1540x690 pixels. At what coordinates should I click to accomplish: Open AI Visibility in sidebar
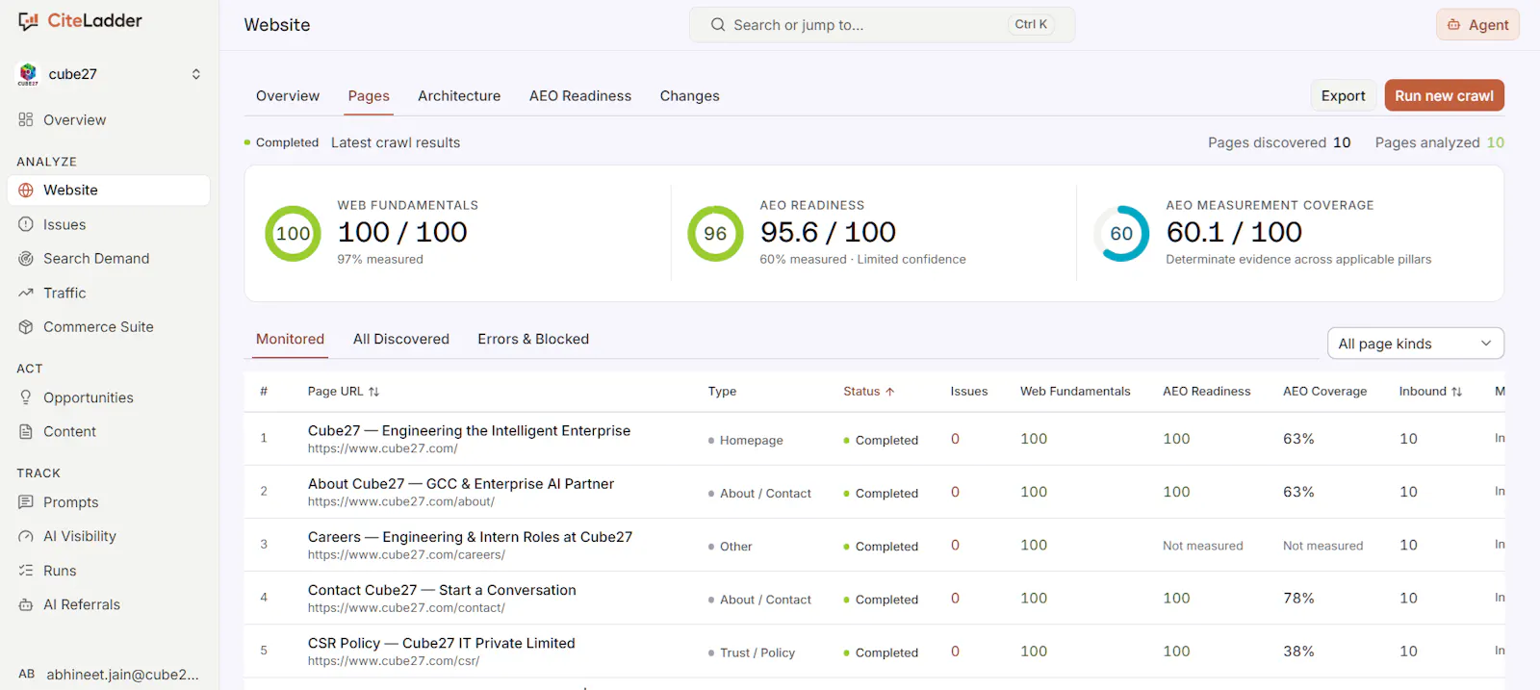tap(109, 536)
